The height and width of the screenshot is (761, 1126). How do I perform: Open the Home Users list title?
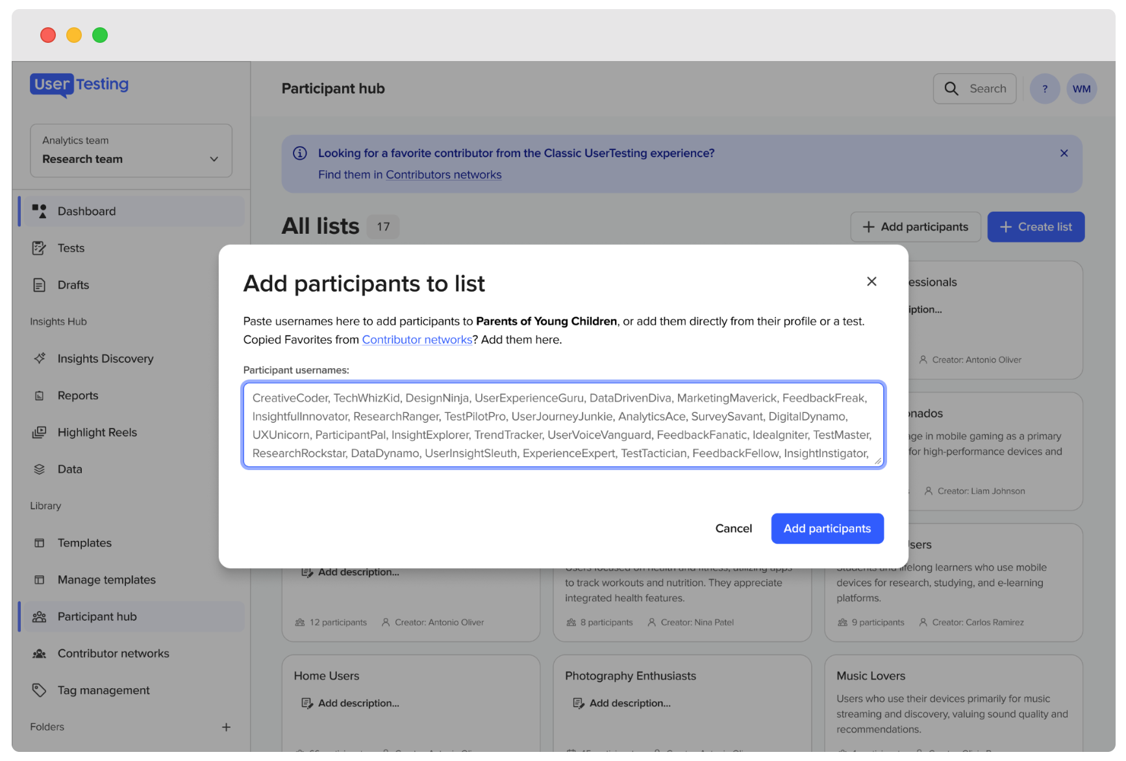point(327,676)
